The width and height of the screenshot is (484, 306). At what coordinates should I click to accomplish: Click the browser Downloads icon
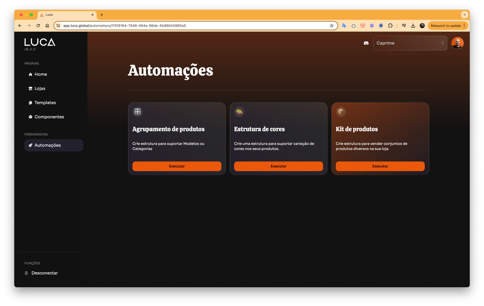(x=413, y=26)
